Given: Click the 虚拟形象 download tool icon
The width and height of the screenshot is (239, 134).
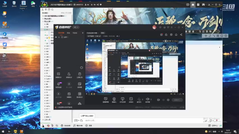Looking at the screenshot, I should pos(58,95).
